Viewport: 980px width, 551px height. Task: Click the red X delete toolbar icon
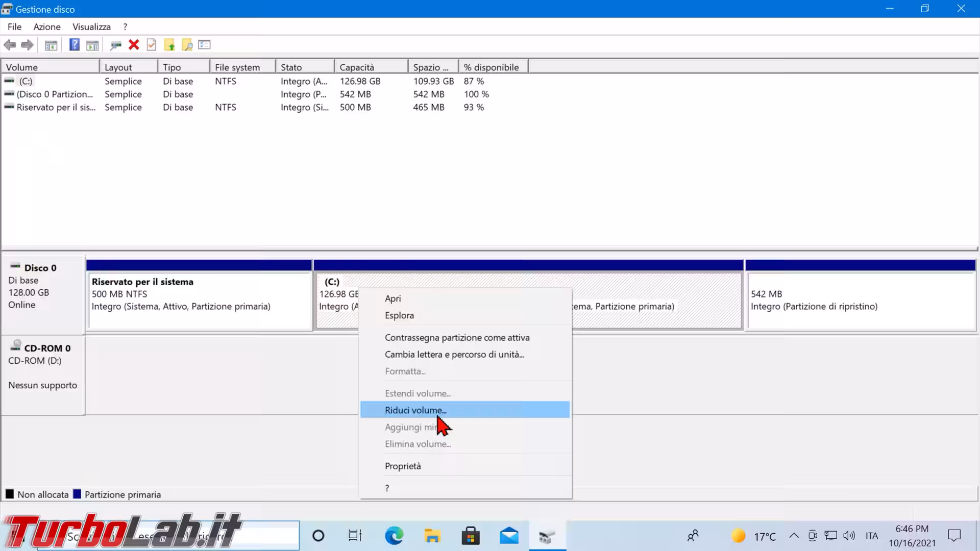[x=134, y=45]
